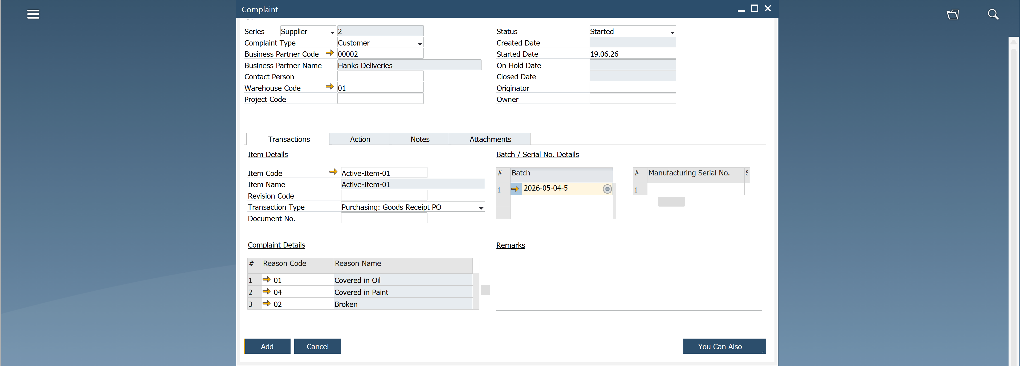This screenshot has height=366, width=1020.
Task: Select the batch cell 2026-05-04-5
Action: 561,189
